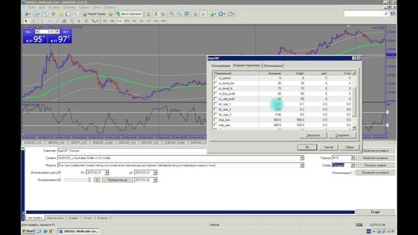Open the Журнал tester tab
Viewport: 418px width, 235px height.
103,218
